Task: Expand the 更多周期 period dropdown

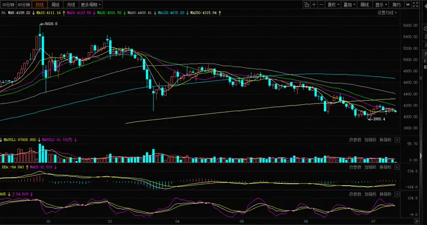Action: [x=91, y=5]
